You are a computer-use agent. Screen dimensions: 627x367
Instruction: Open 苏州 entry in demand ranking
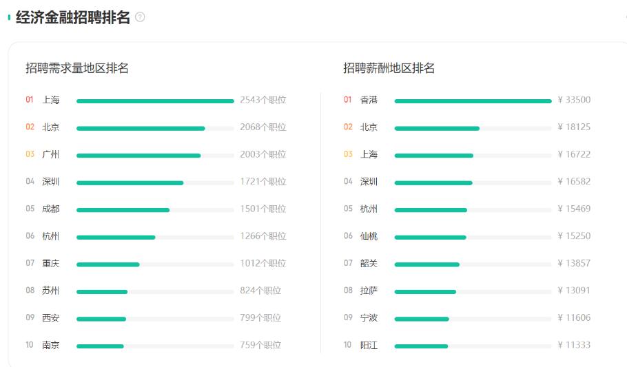[51, 291]
